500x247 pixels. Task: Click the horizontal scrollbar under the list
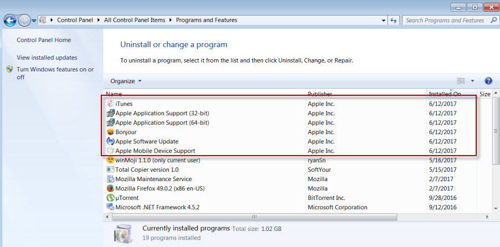(255, 217)
